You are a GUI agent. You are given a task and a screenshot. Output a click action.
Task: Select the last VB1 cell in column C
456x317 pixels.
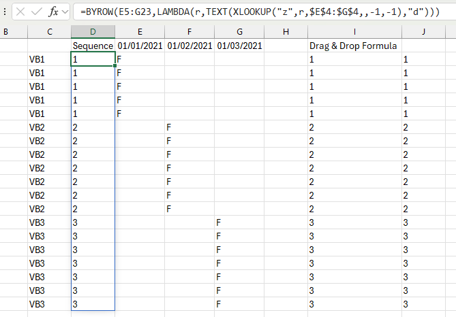click(50, 114)
